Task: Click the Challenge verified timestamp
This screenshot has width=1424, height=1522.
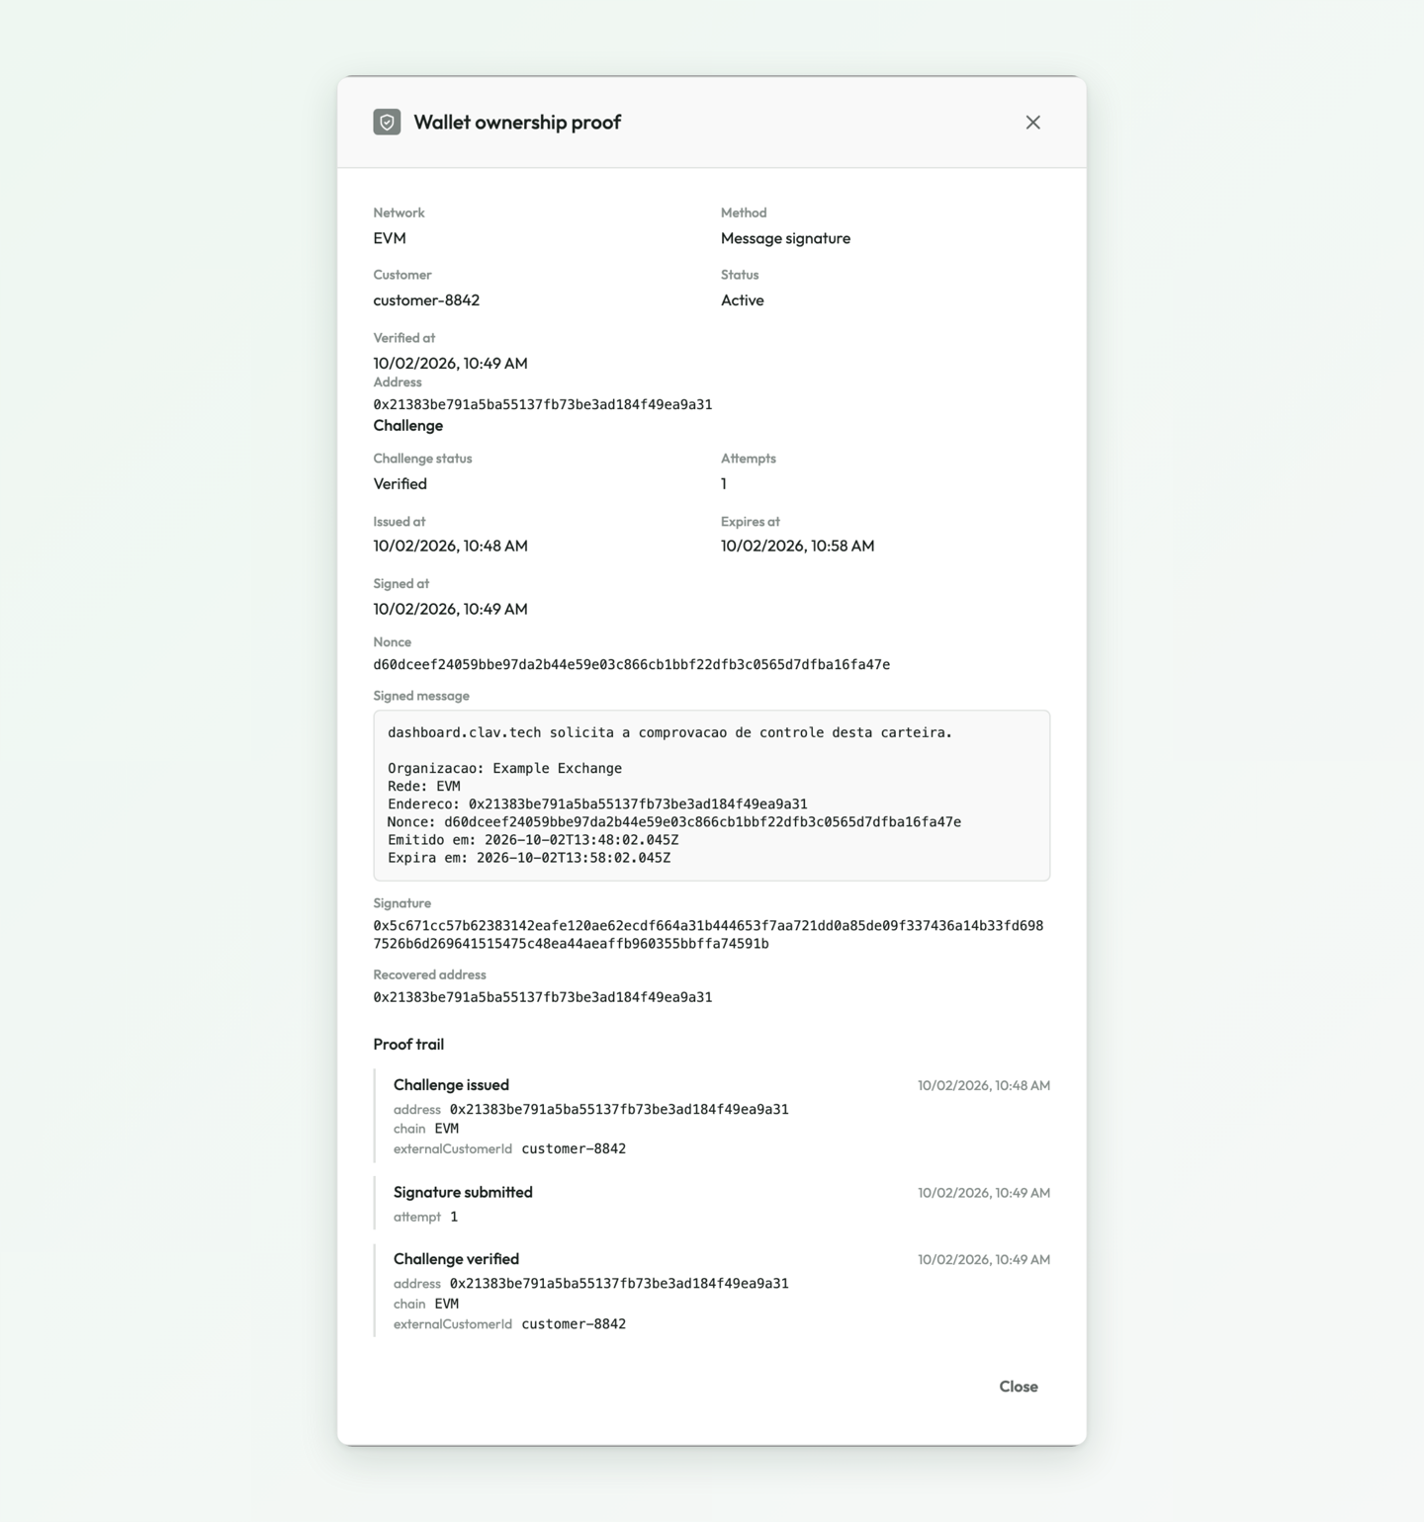Action: [984, 1259]
